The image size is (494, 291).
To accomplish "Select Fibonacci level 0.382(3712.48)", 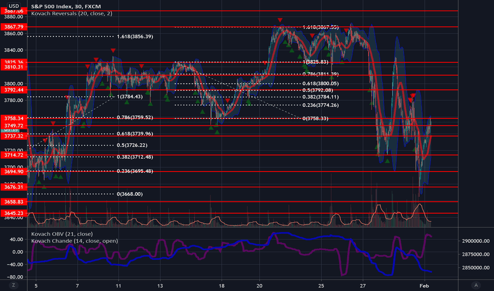I will pyautogui.click(x=135, y=157).
